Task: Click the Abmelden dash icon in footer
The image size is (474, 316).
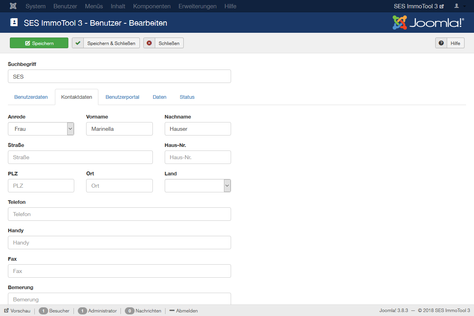Action: [x=172, y=311]
